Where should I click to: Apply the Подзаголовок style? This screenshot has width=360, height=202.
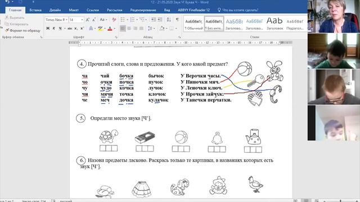click(x=295, y=24)
